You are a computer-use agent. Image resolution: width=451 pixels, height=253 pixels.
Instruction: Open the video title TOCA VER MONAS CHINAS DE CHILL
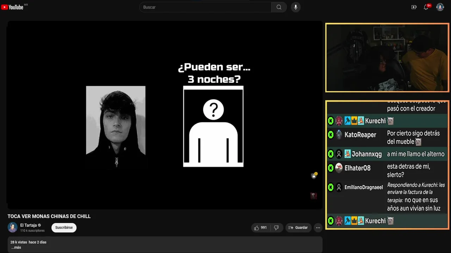click(49, 216)
